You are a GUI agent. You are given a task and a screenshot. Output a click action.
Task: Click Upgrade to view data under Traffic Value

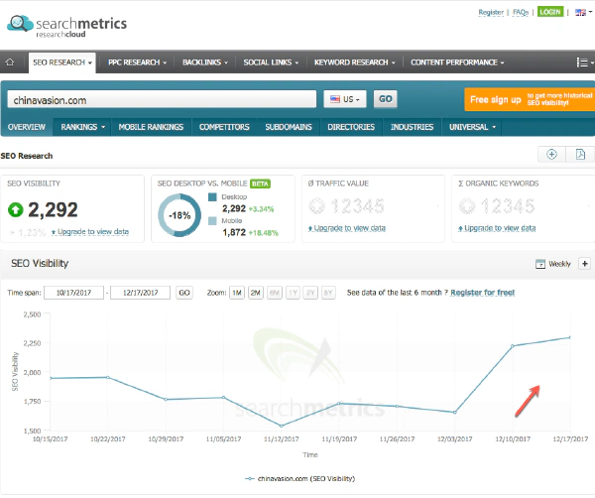click(347, 228)
